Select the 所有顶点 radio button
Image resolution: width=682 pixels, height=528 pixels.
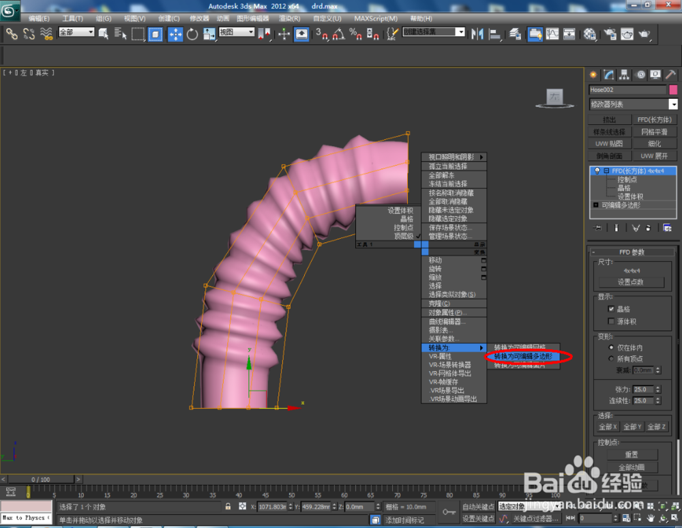coord(611,359)
